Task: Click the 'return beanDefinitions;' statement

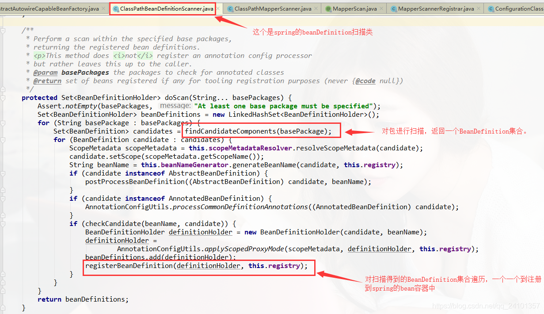Action: click(83, 299)
